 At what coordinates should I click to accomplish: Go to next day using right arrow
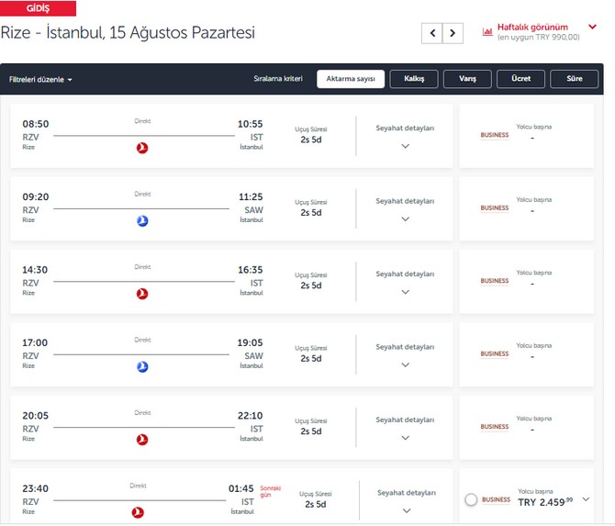pos(453,33)
